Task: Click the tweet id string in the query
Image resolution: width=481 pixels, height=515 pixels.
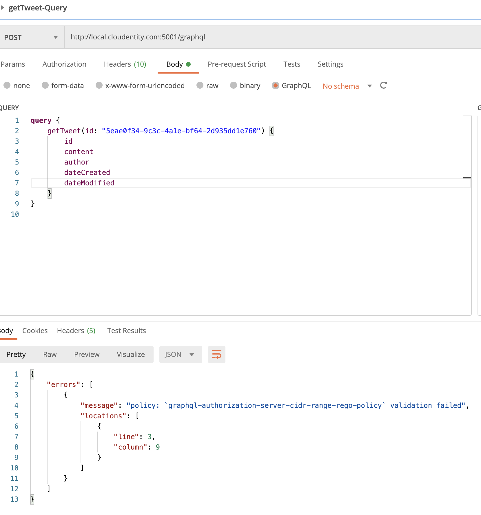Action: [181, 131]
